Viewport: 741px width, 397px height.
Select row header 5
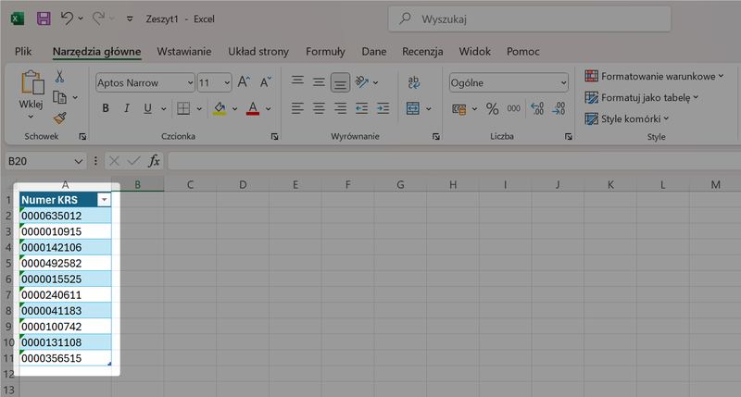coord(8,264)
